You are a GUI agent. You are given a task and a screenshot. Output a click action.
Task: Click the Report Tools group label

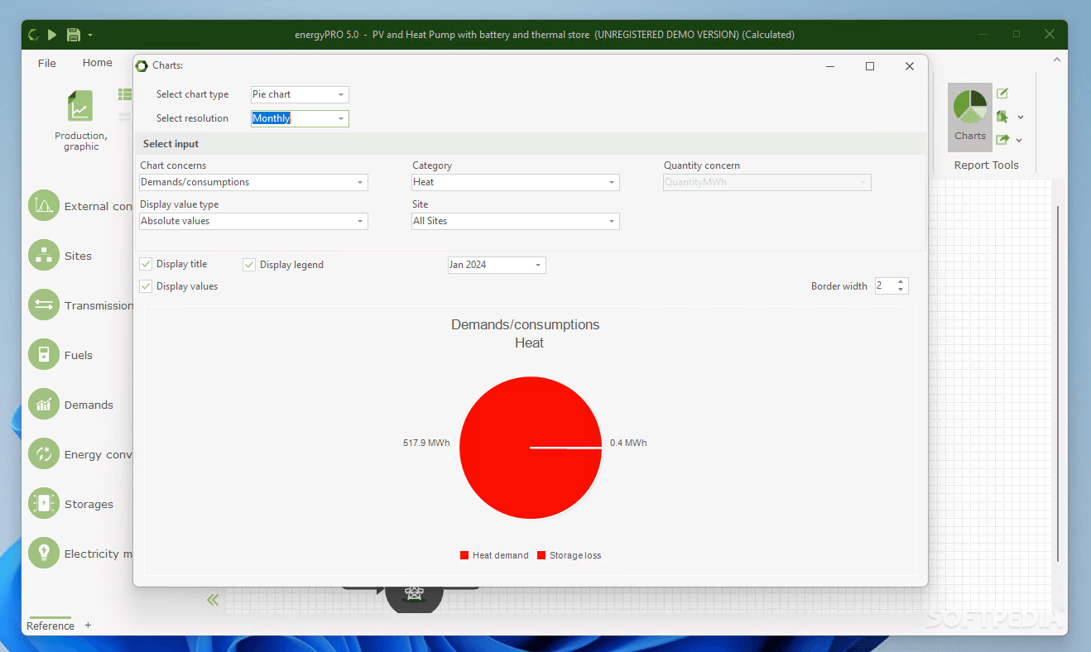coord(986,165)
